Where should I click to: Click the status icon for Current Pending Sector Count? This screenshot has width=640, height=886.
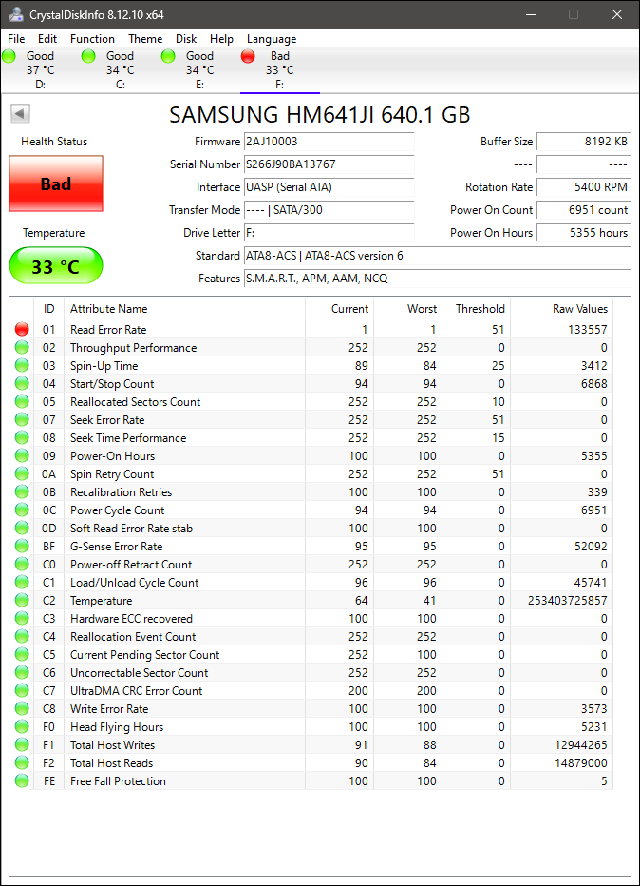point(22,654)
